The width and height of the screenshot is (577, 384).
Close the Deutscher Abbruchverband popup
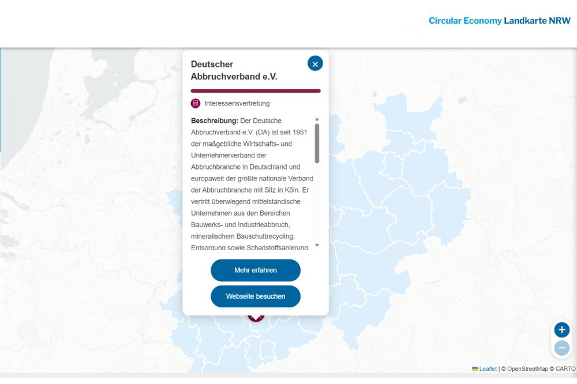[315, 64]
